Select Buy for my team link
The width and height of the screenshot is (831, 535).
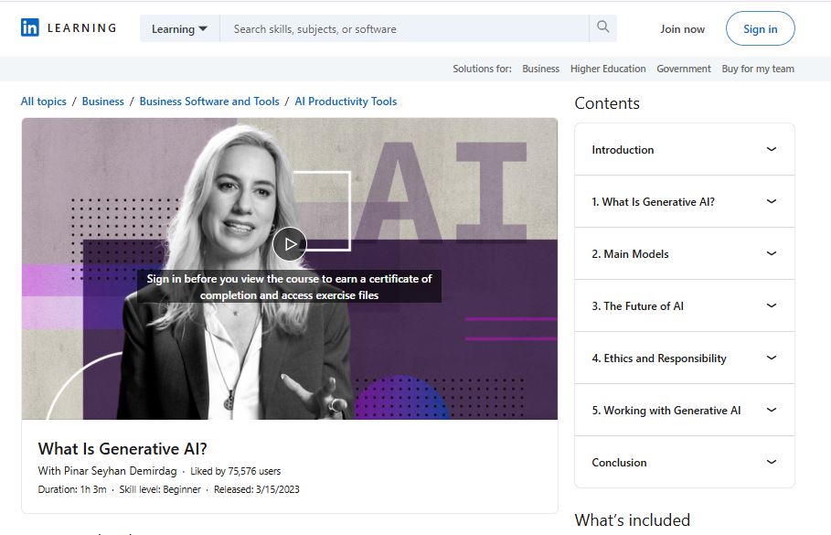pos(758,69)
